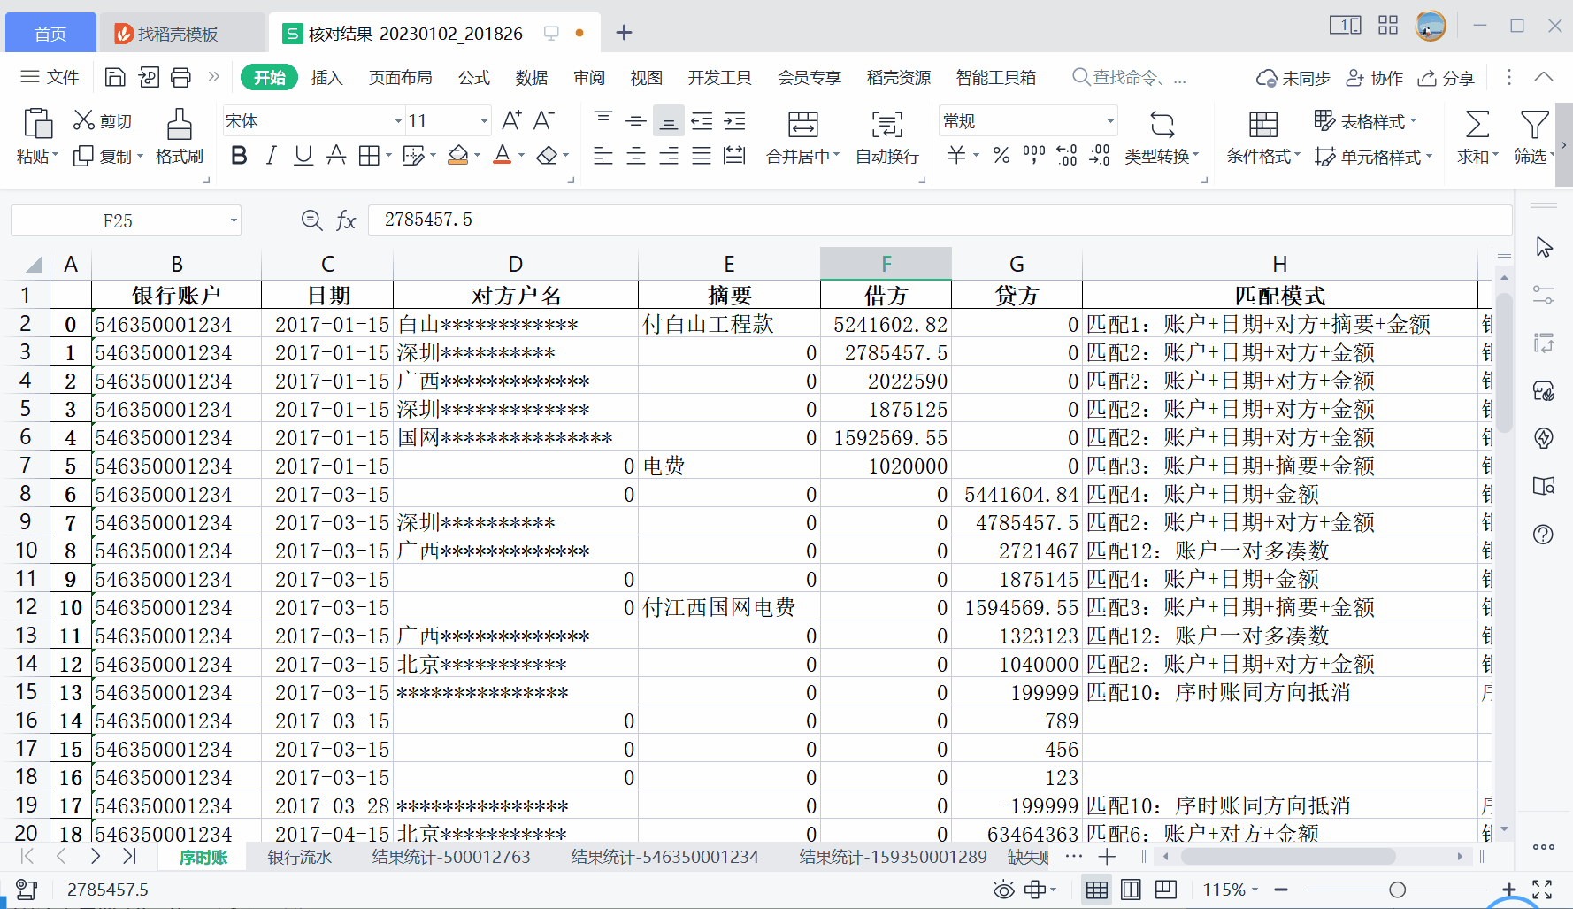Toggle Bold formatting

coord(239,156)
